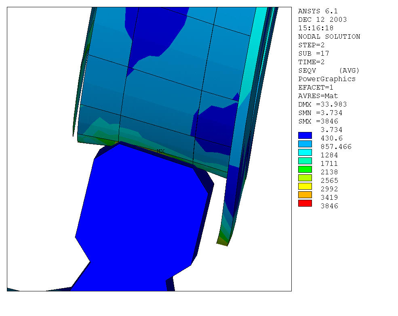Click the SUB =17 text

[314, 54]
